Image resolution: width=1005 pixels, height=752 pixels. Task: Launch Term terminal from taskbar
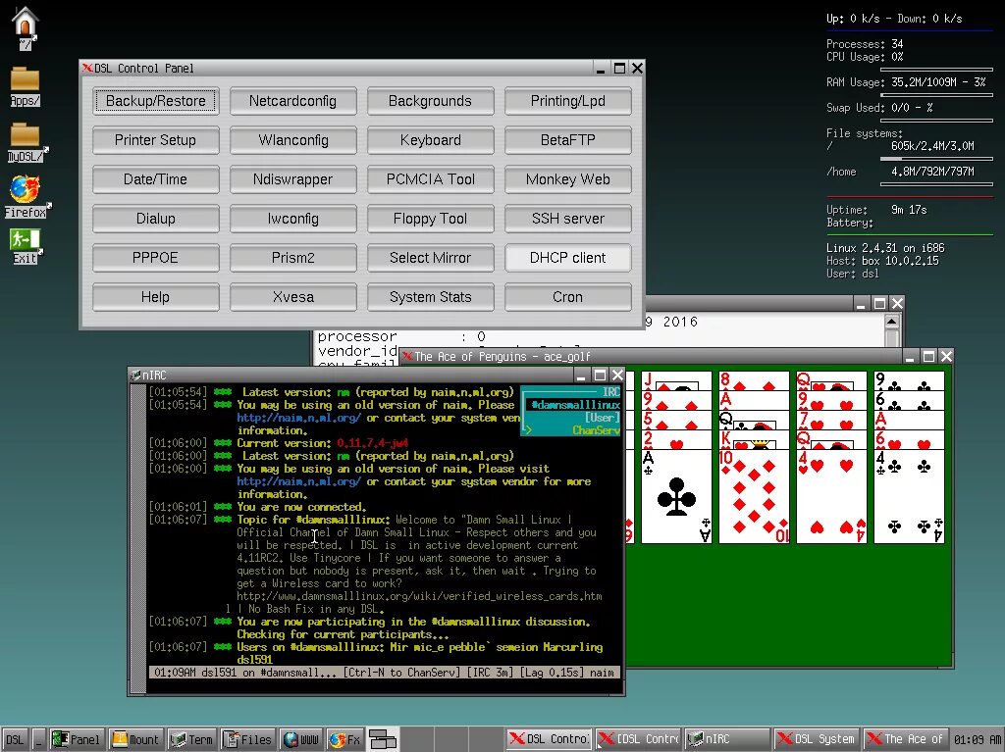click(191, 739)
